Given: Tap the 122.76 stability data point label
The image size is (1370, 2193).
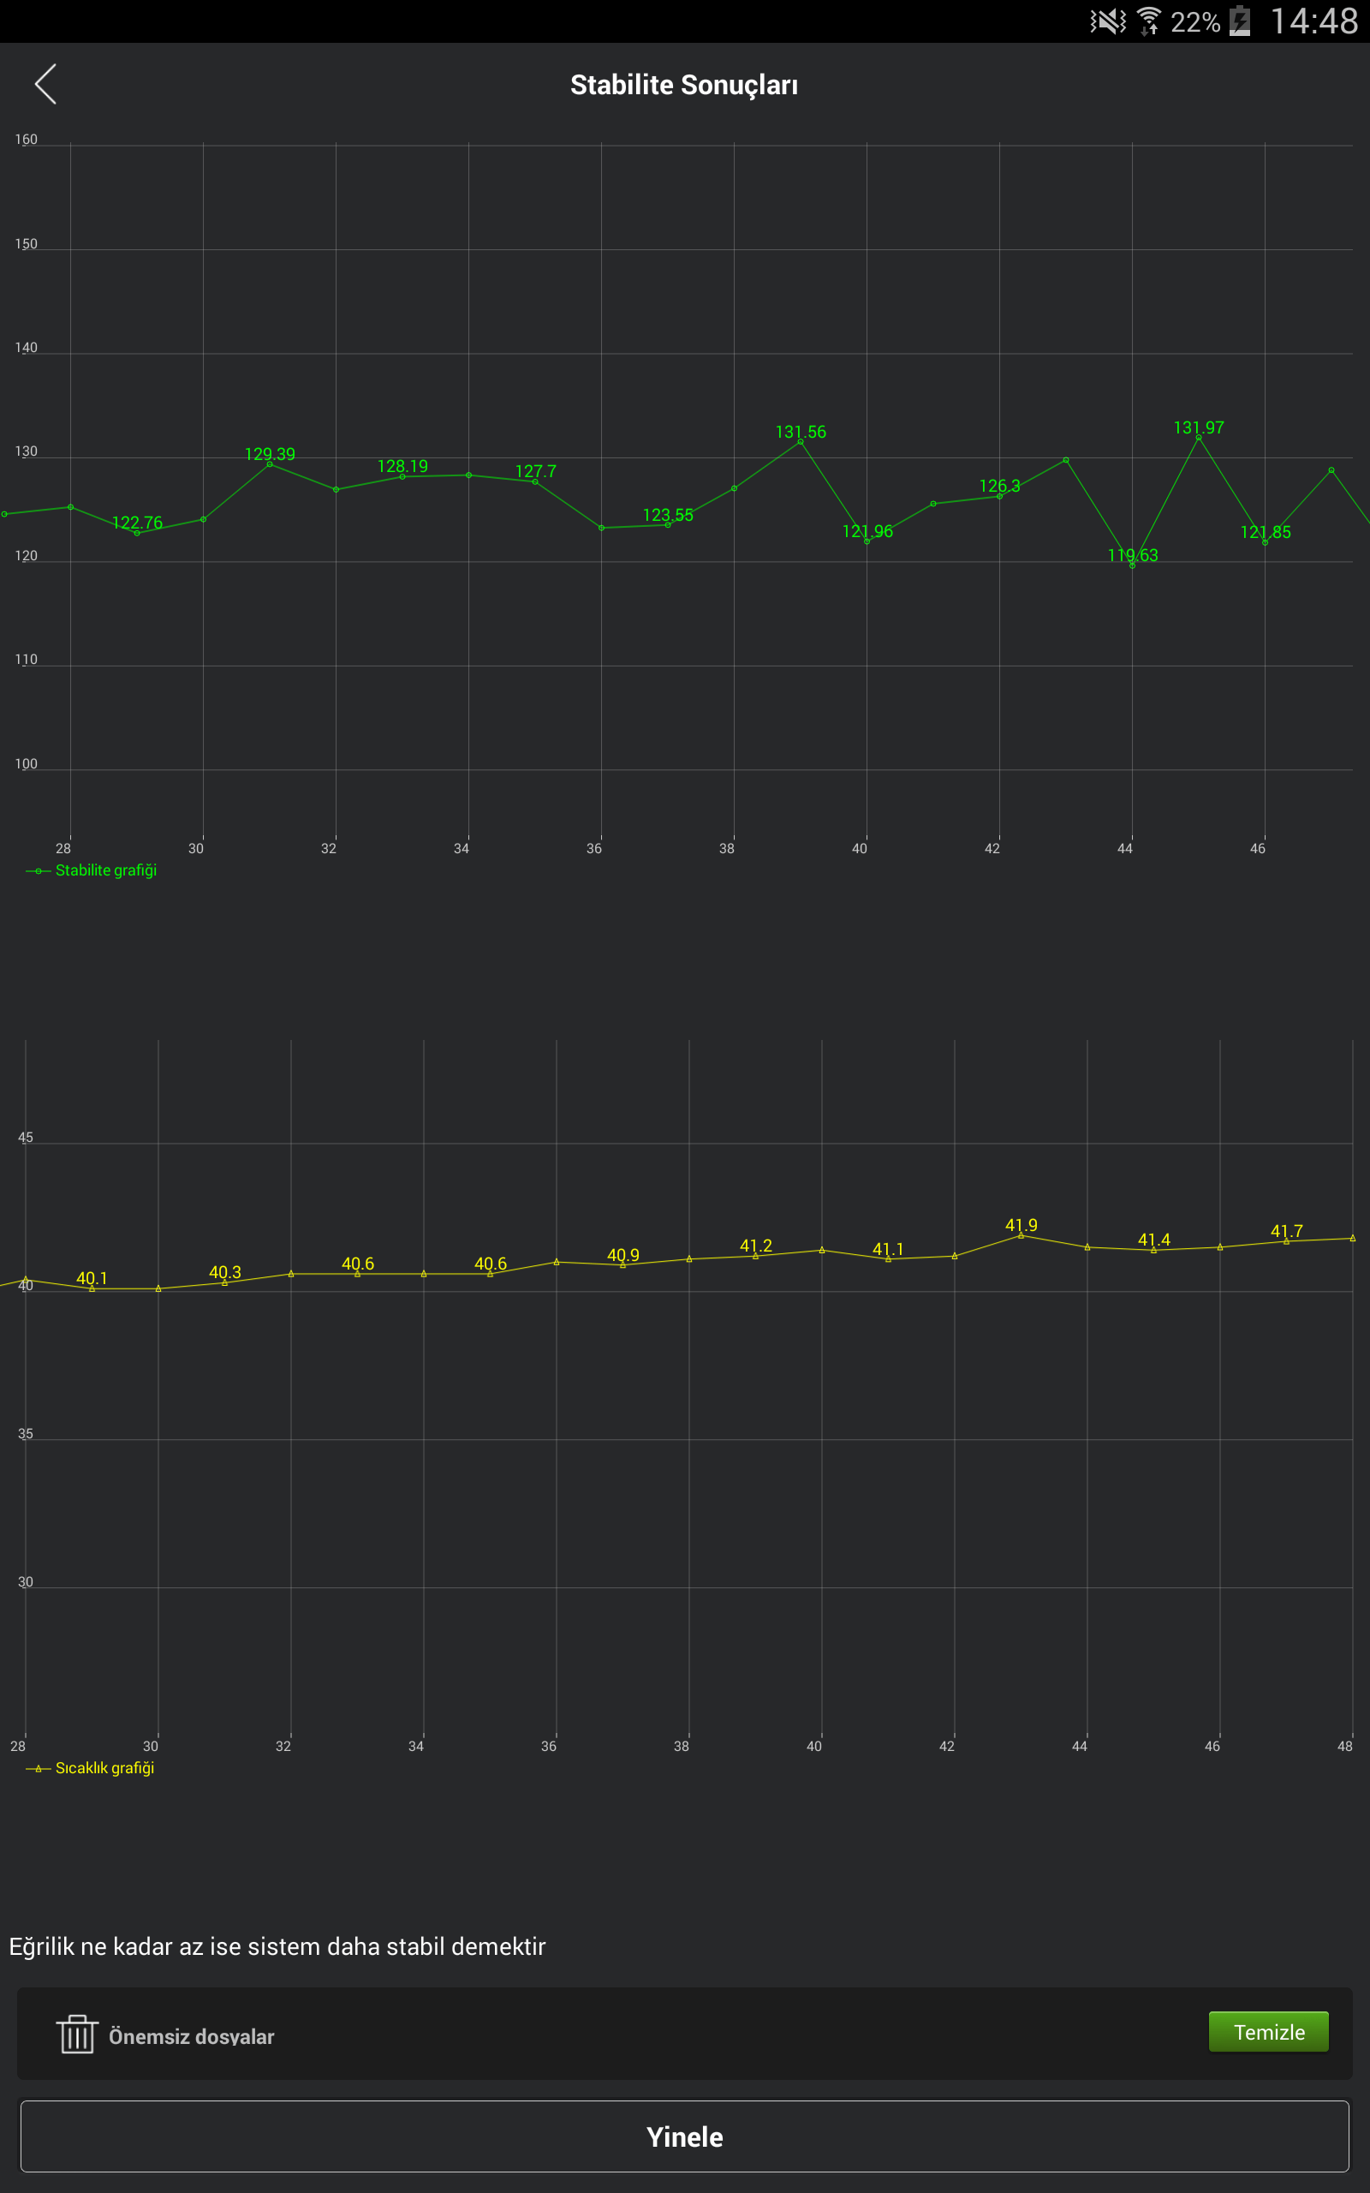Looking at the screenshot, I should (138, 523).
